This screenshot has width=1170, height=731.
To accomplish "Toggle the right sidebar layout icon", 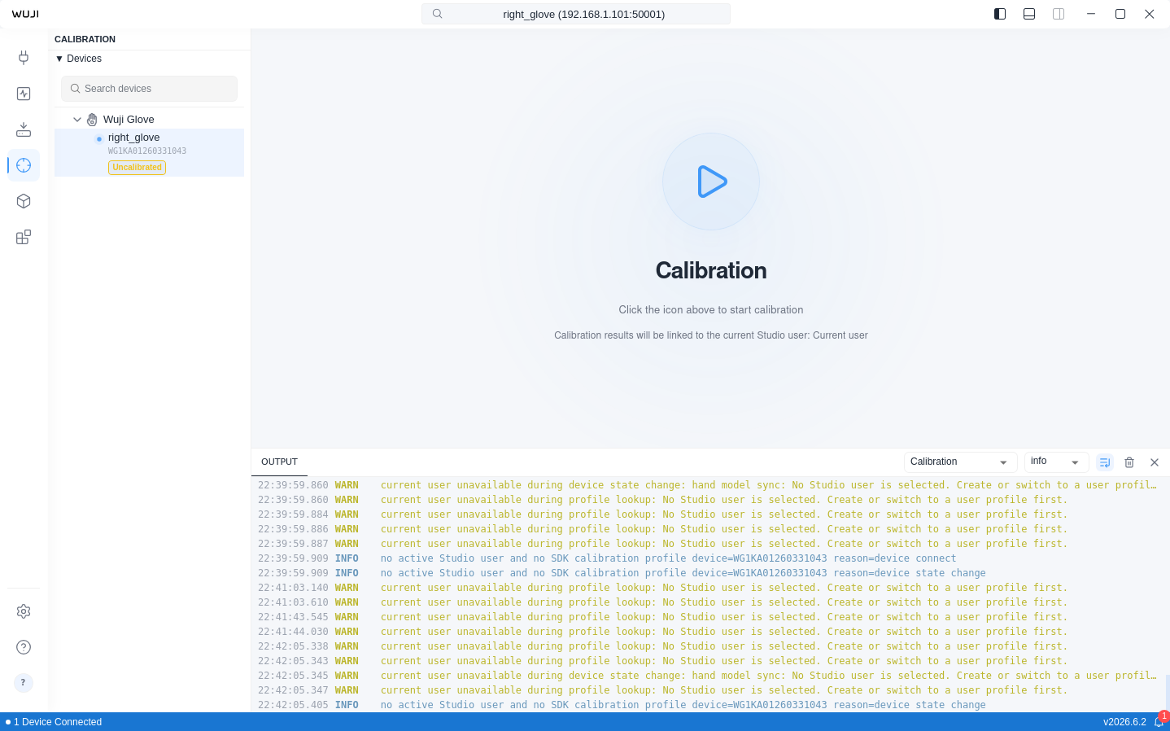I will coord(1059,14).
